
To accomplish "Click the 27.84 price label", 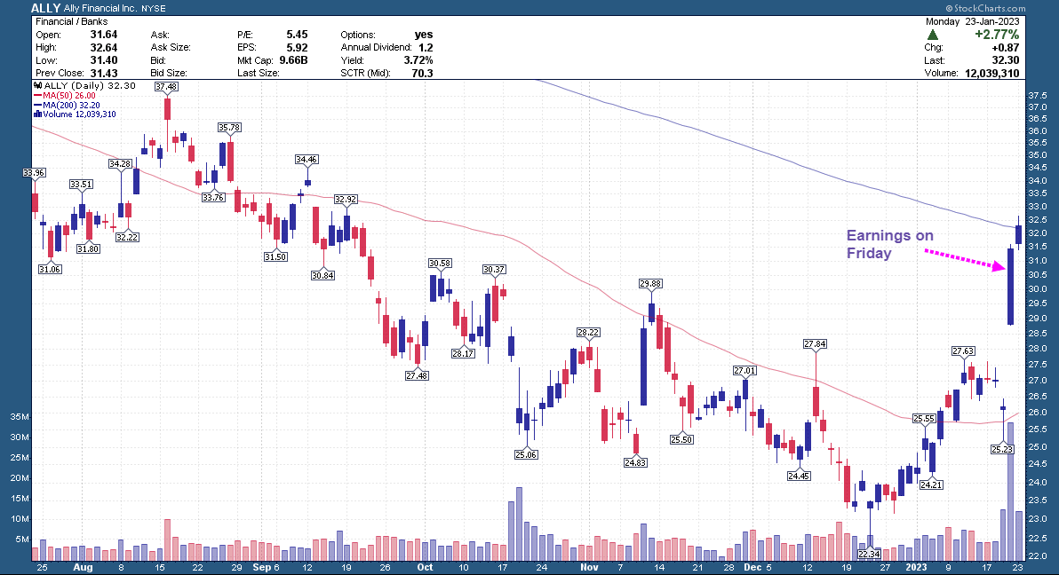I will click(816, 343).
